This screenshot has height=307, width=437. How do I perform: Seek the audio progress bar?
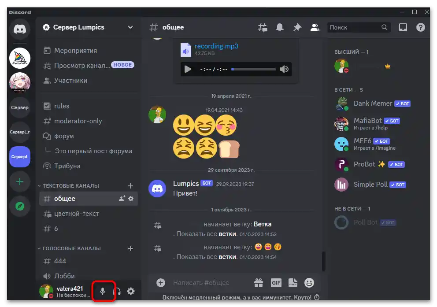point(253,69)
